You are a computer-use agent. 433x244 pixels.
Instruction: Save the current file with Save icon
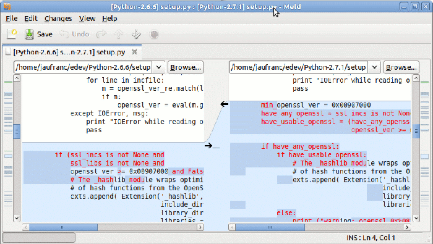pyautogui.click(x=29, y=34)
